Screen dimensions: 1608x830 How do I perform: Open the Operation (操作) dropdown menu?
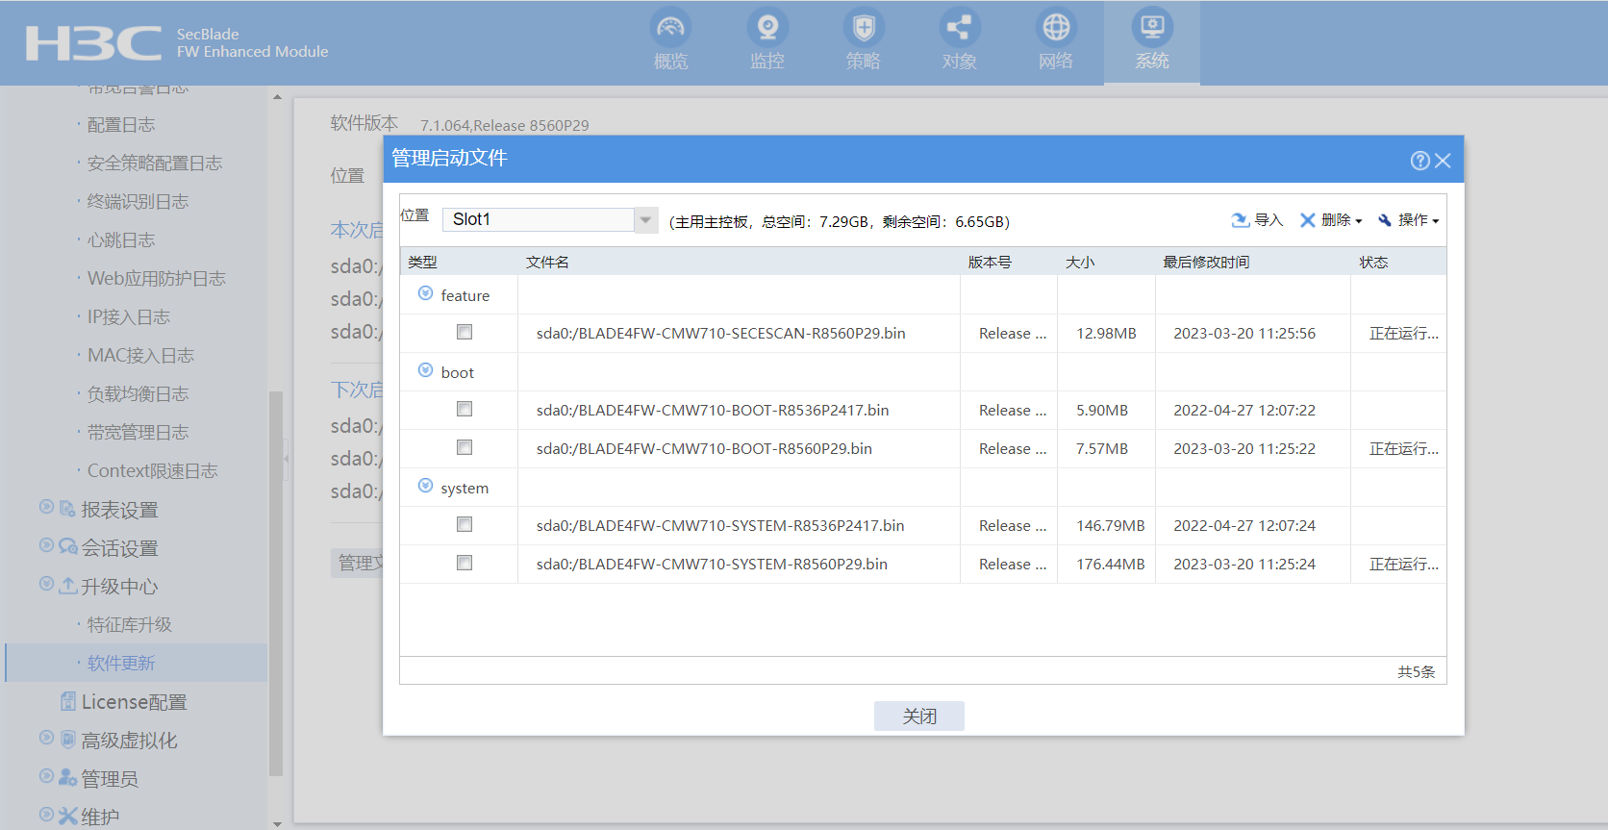(x=1409, y=220)
